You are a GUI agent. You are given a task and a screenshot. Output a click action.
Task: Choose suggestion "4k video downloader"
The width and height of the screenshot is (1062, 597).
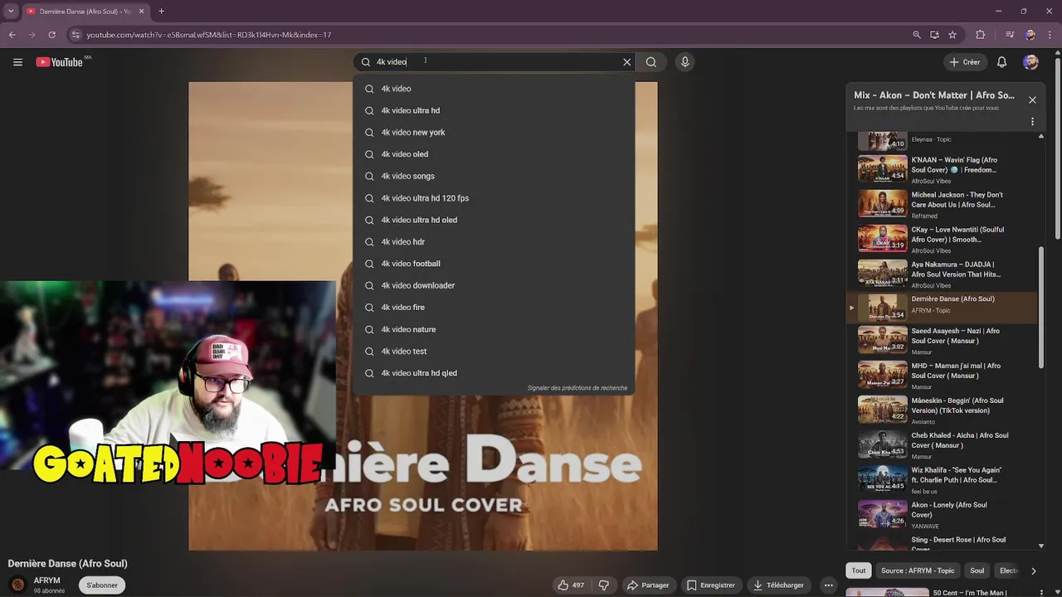tap(494, 285)
